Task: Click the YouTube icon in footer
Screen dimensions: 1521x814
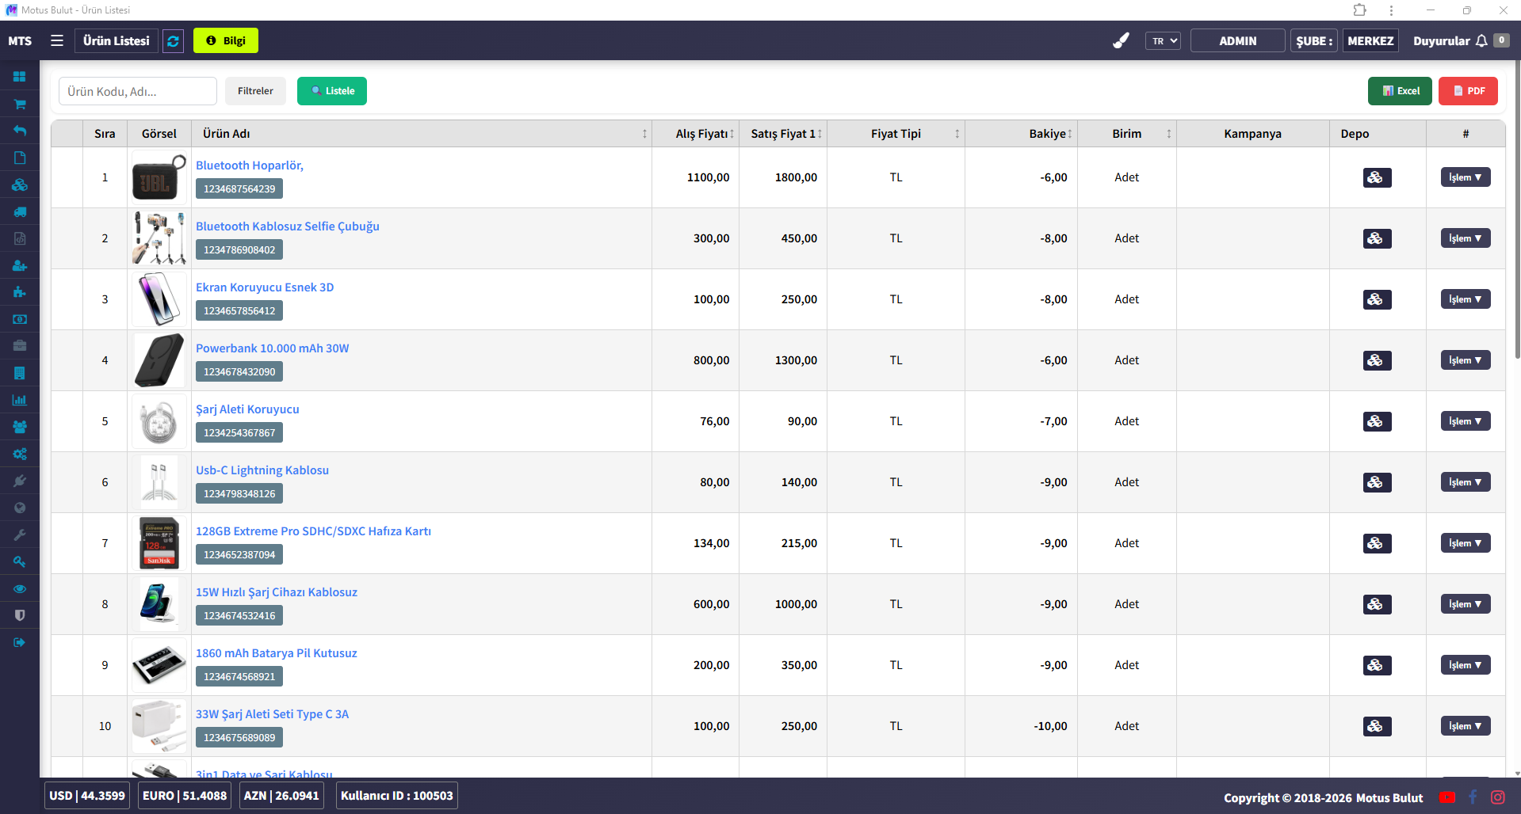Action: pos(1446,797)
